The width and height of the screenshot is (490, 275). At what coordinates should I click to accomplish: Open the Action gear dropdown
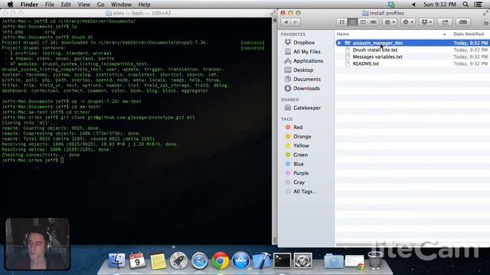(x=408, y=22)
